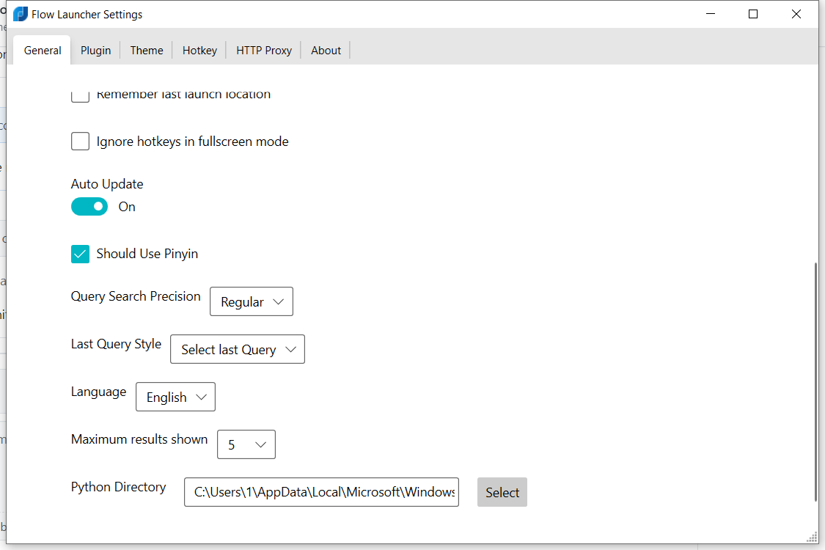Open the Theme tab

coord(147,51)
